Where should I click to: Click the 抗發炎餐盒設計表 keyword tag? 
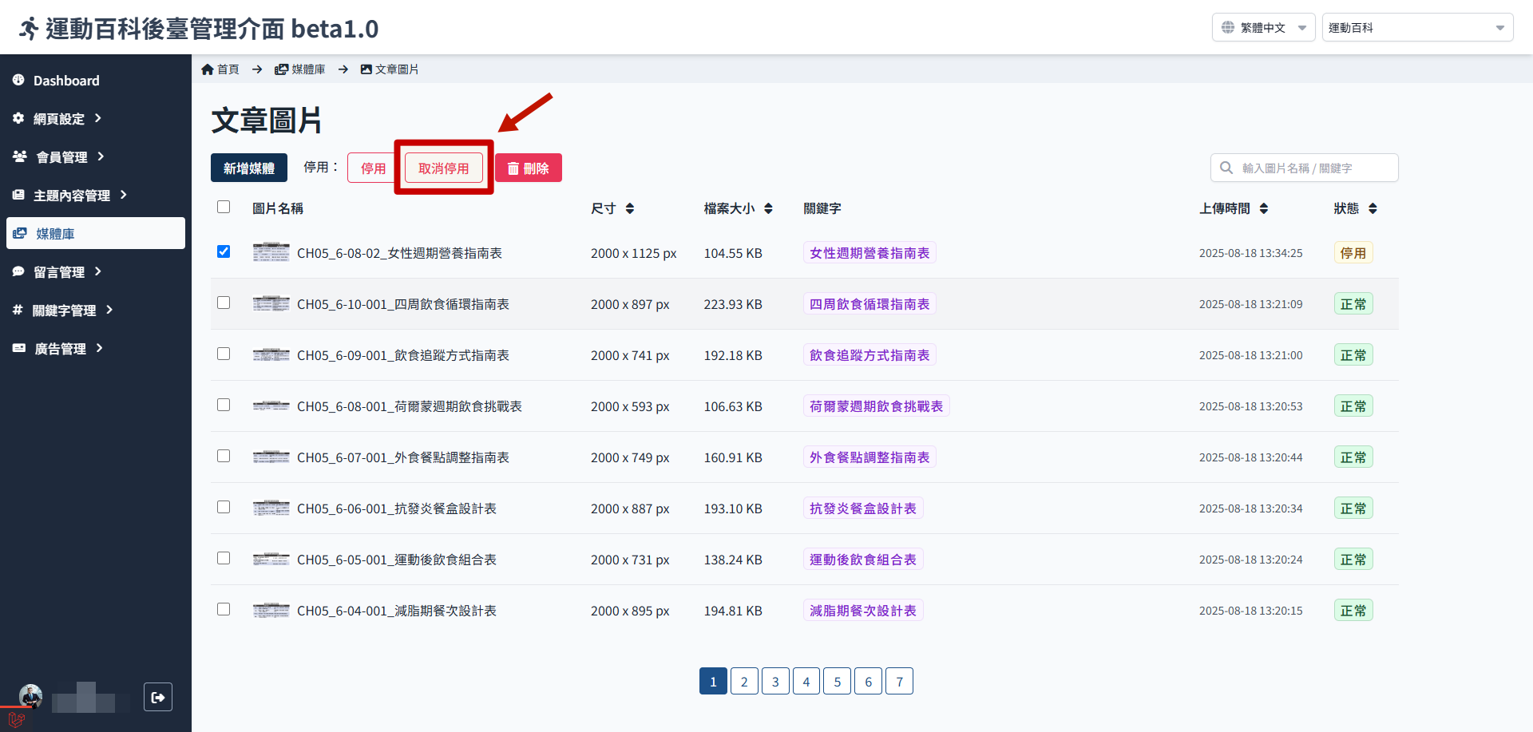pos(863,508)
